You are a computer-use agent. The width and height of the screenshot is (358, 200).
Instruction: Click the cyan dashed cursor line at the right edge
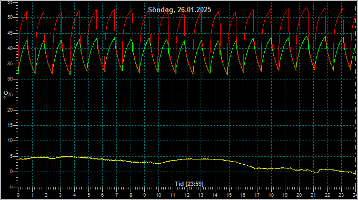pyautogui.click(x=355, y=98)
